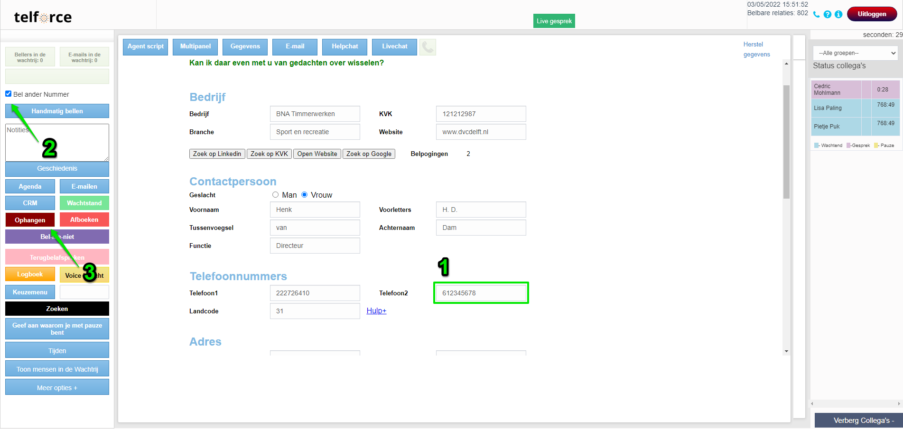Image resolution: width=903 pixels, height=429 pixels.
Task: Click the blue phone icon near Uitloggen
Action: [816, 14]
